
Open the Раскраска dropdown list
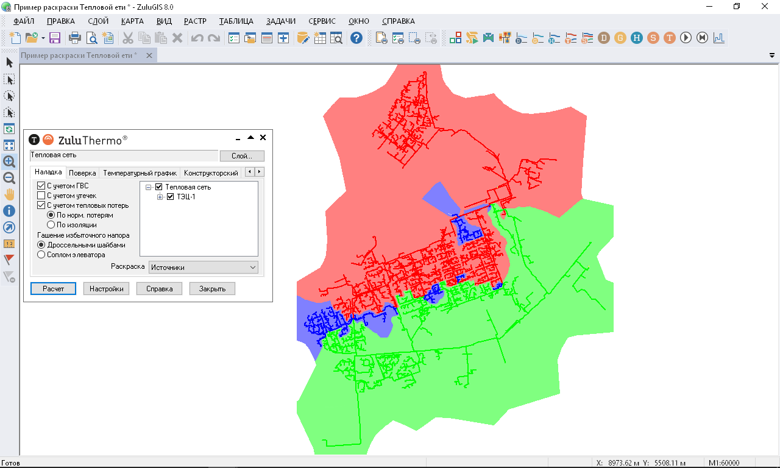point(204,267)
